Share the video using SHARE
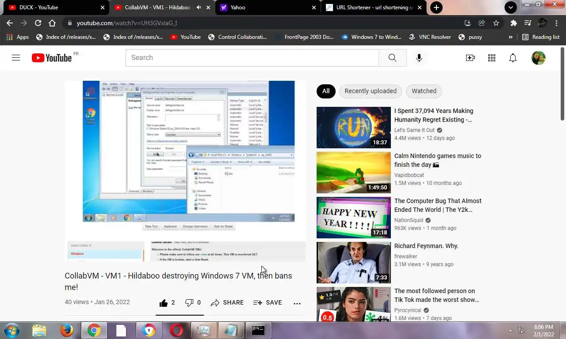The height and width of the screenshot is (339, 566). pyautogui.click(x=227, y=303)
